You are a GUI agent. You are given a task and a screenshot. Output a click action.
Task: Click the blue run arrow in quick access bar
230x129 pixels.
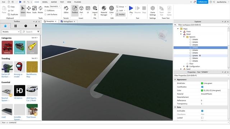pos(20,2)
